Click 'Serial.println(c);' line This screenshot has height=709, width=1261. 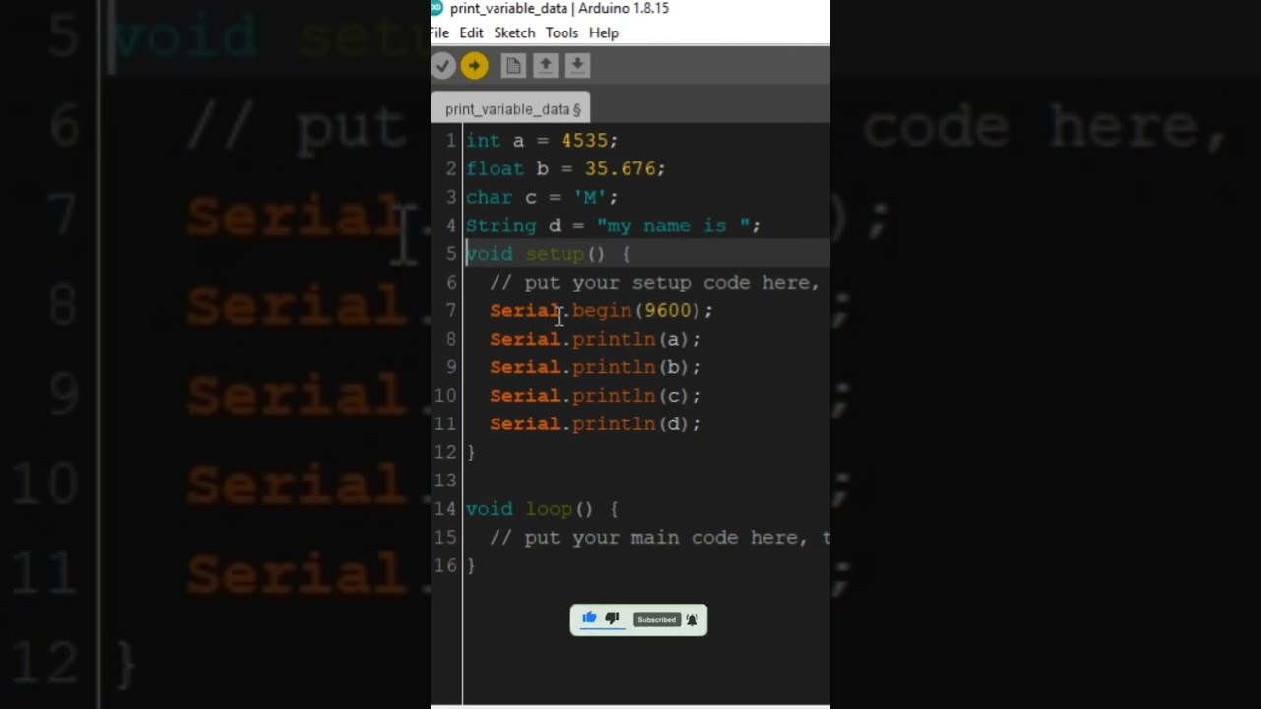click(595, 396)
